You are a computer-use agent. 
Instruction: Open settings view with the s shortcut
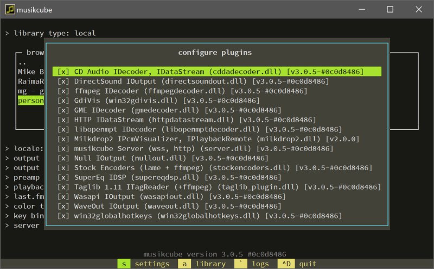(144, 264)
